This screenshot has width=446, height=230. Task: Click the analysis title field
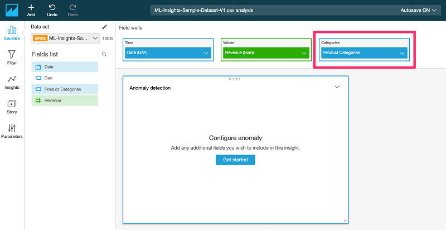pyautogui.click(x=294, y=10)
